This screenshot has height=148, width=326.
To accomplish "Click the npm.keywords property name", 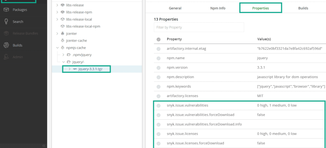I will coord(179,86).
